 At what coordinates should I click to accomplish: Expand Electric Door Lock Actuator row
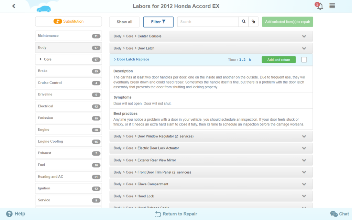pos(211,148)
